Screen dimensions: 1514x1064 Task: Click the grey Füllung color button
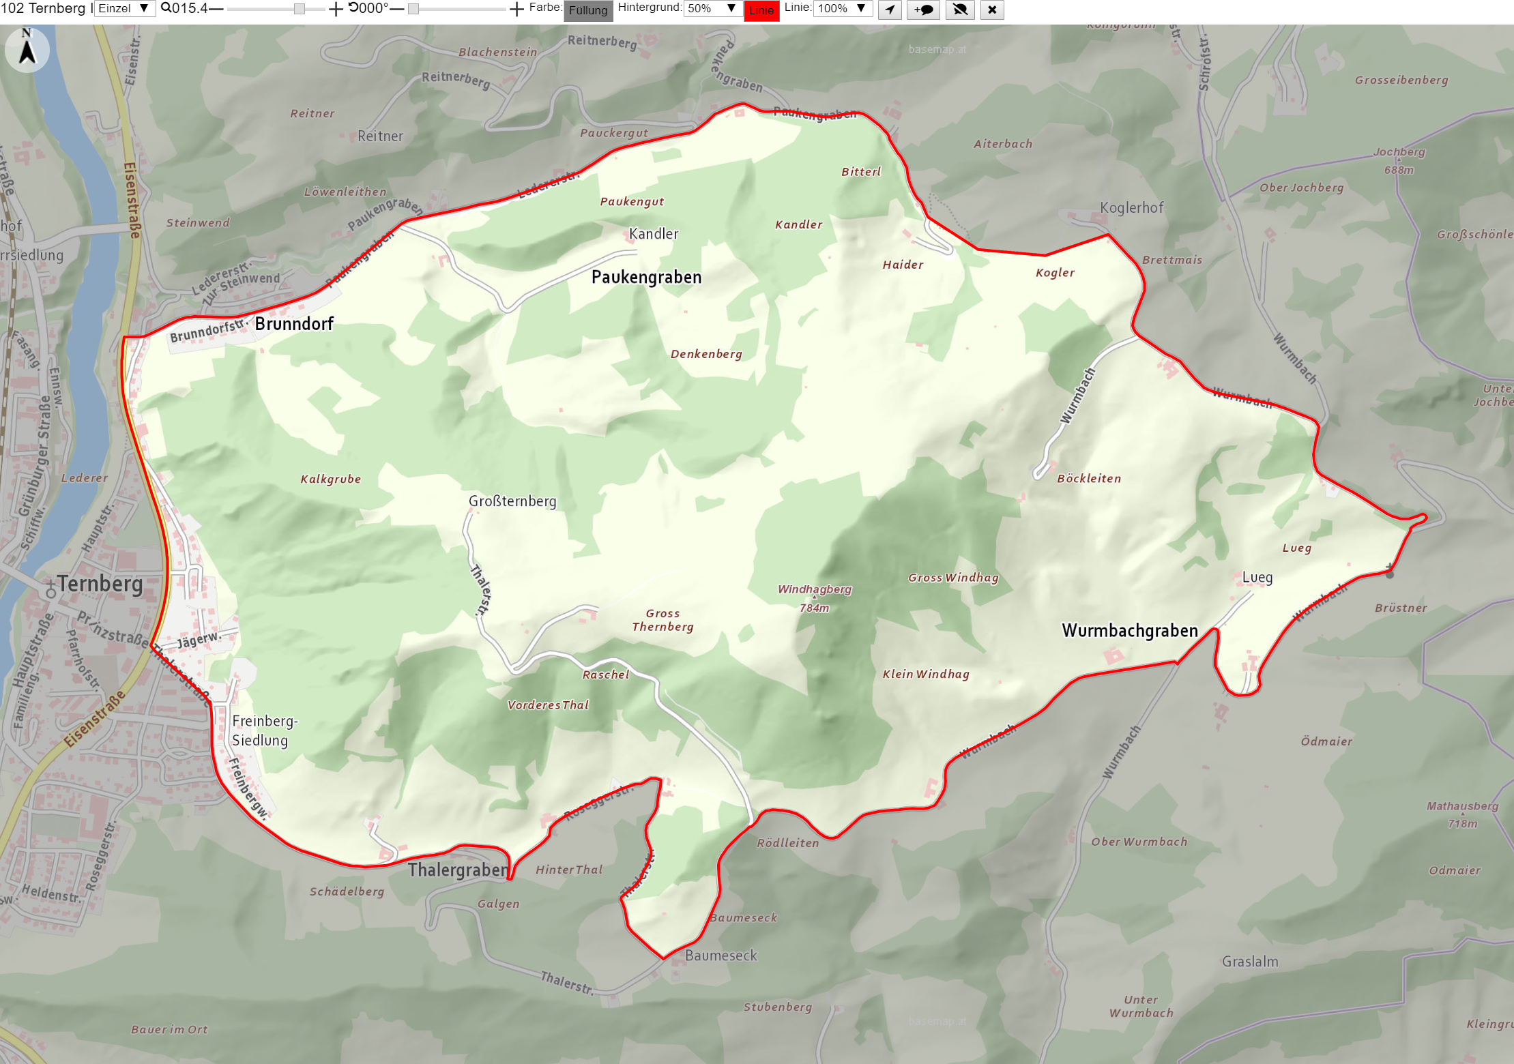(x=588, y=10)
